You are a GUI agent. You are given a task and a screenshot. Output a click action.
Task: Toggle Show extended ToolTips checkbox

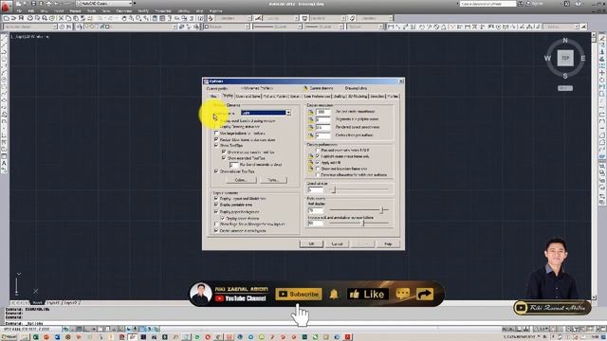pos(224,158)
